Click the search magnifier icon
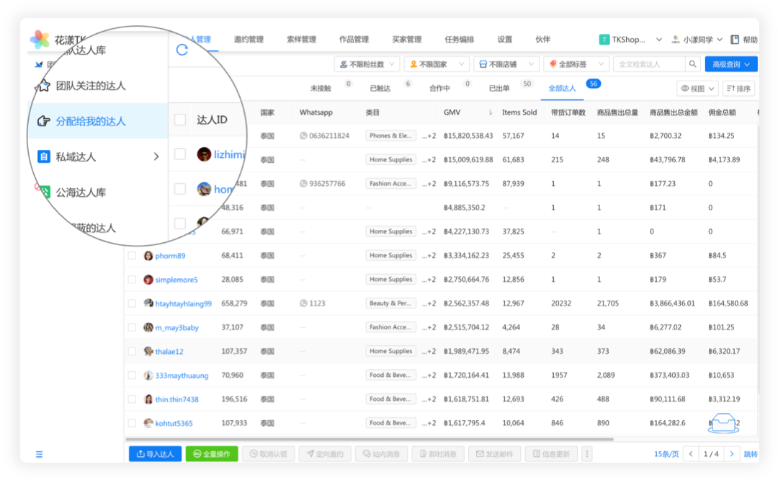Viewport: 778px width, 480px height. click(x=693, y=64)
